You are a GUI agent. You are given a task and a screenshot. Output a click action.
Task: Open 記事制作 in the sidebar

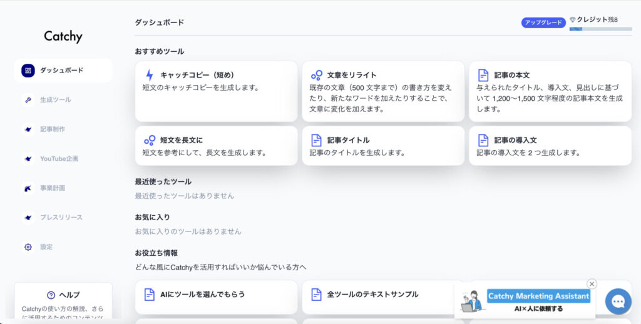[53, 129]
